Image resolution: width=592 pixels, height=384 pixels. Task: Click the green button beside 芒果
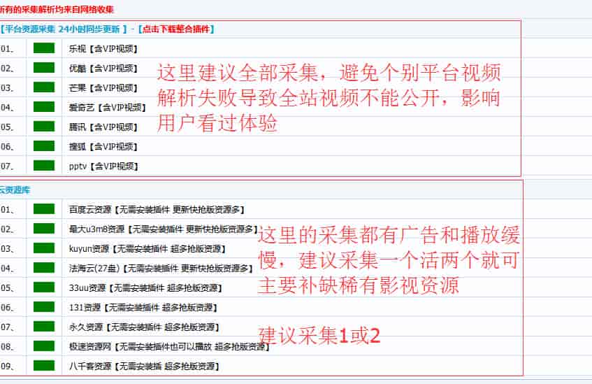click(x=44, y=87)
